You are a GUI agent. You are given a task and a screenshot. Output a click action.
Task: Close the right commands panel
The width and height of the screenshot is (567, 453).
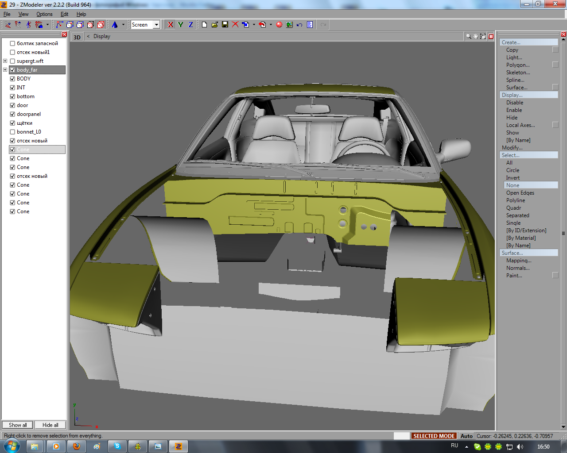563,35
